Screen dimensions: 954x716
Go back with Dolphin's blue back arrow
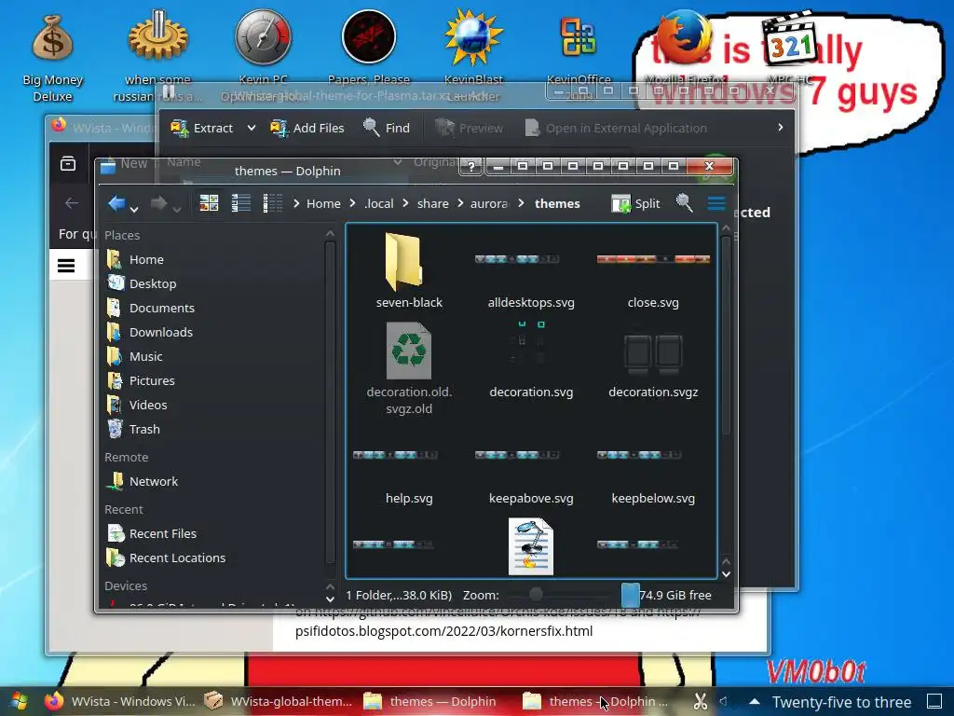tap(116, 202)
